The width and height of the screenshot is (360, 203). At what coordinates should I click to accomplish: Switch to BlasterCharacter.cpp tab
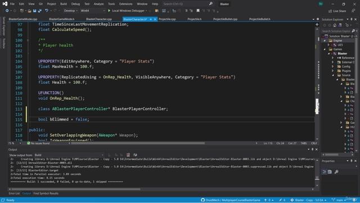[99, 19]
